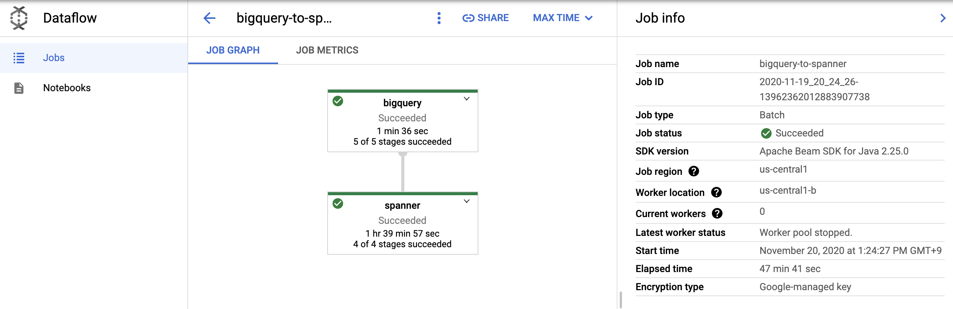This screenshot has width=953, height=309.
Task: Open help tooltip for Job region
Action: point(694,171)
